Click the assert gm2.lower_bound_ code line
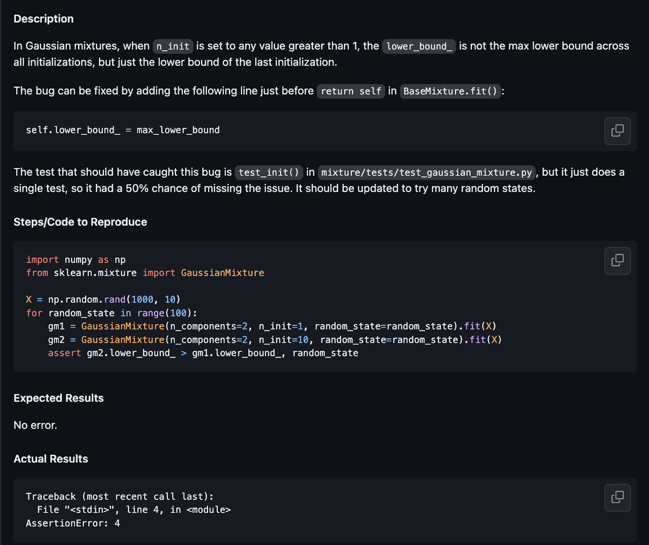 (x=203, y=353)
